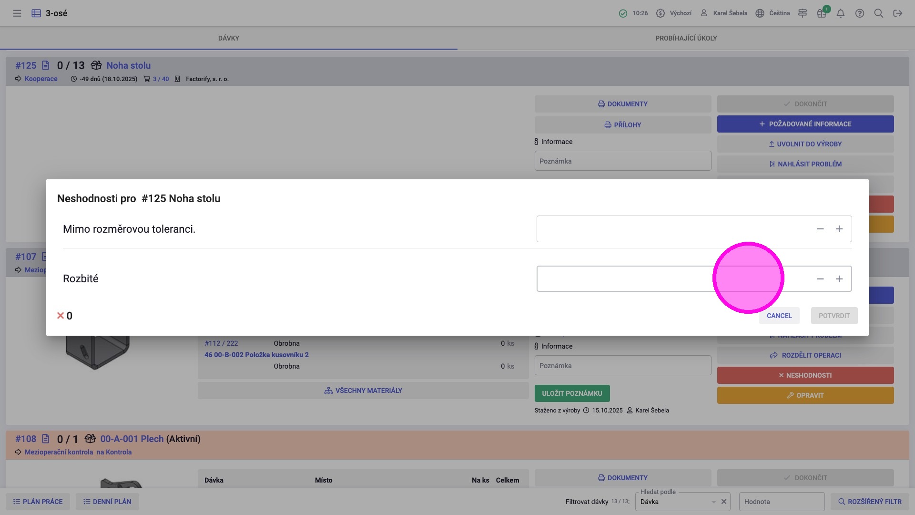Viewport: 915px width, 515px height.
Task: Increase Mimo rozměrovou toleranci with plus
Action: pyautogui.click(x=839, y=229)
